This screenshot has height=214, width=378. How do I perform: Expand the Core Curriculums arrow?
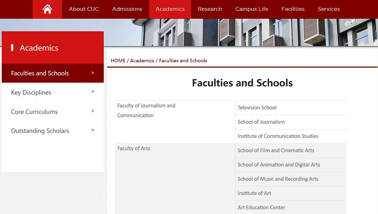pos(93,111)
